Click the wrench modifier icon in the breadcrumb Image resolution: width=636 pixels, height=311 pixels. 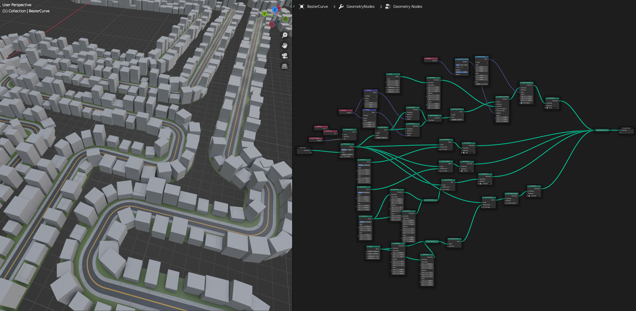coord(341,7)
